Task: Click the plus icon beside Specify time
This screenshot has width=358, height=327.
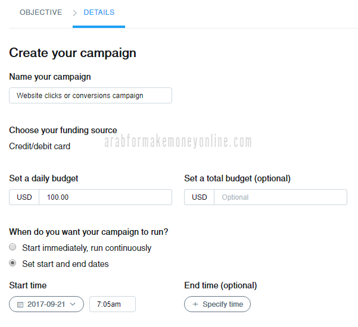Action: point(195,304)
